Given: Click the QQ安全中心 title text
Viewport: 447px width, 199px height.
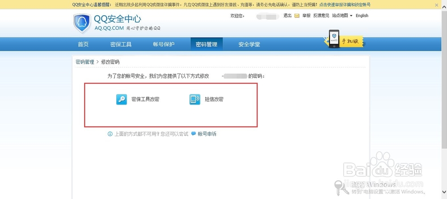Looking at the screenshot, I should (x=118, y=19).
